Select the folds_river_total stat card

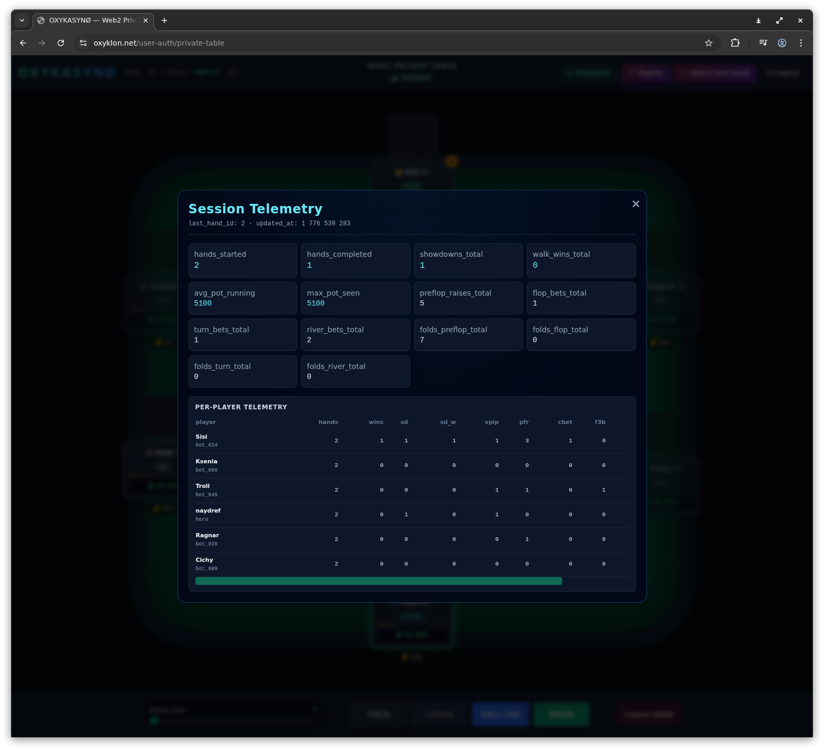[x=356, y=372]
